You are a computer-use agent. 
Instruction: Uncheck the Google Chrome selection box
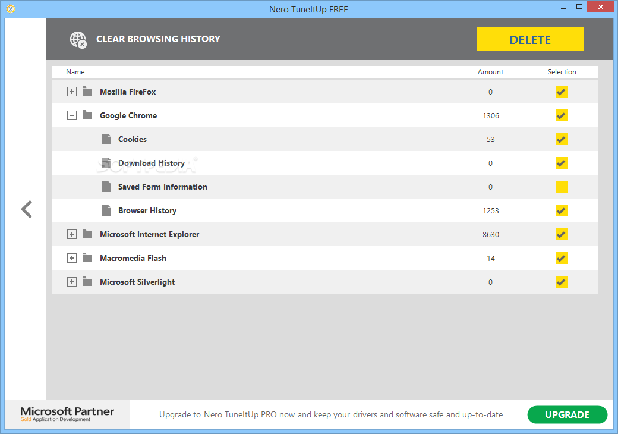pos(562,115)
